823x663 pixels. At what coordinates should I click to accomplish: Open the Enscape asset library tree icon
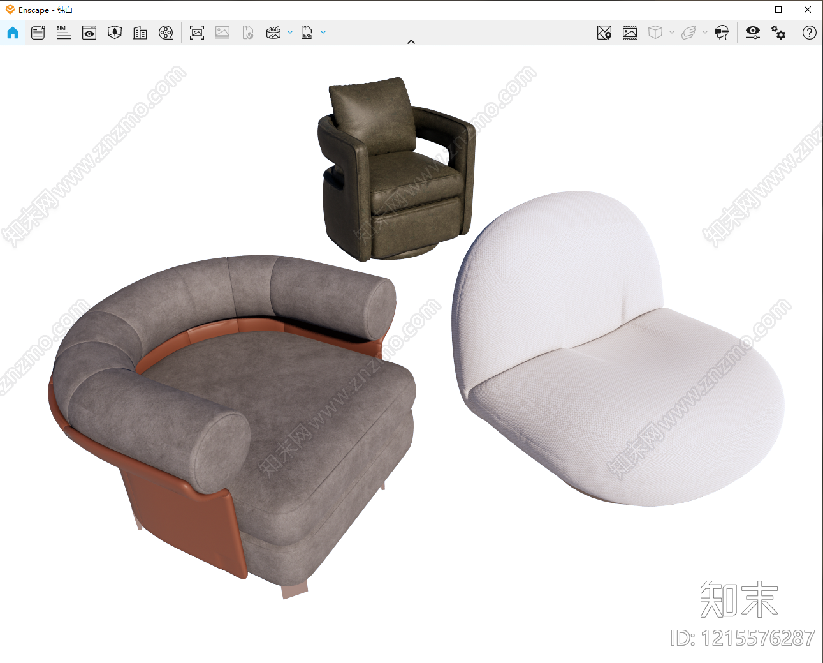(115, 33)
